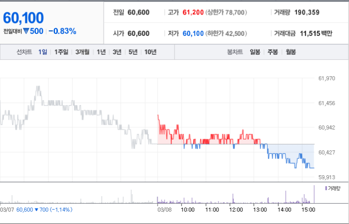Click the down-arrow 500 change indicator
This screenshot has height=224, width=349.
(x=33, y=31)
